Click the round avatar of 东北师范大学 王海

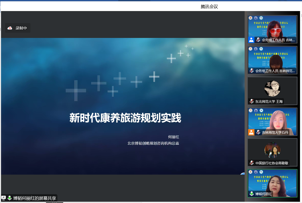pyautogui.click(x=272, y=88)
